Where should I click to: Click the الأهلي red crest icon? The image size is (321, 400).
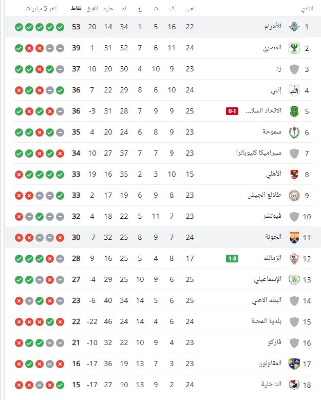point(294,174)
